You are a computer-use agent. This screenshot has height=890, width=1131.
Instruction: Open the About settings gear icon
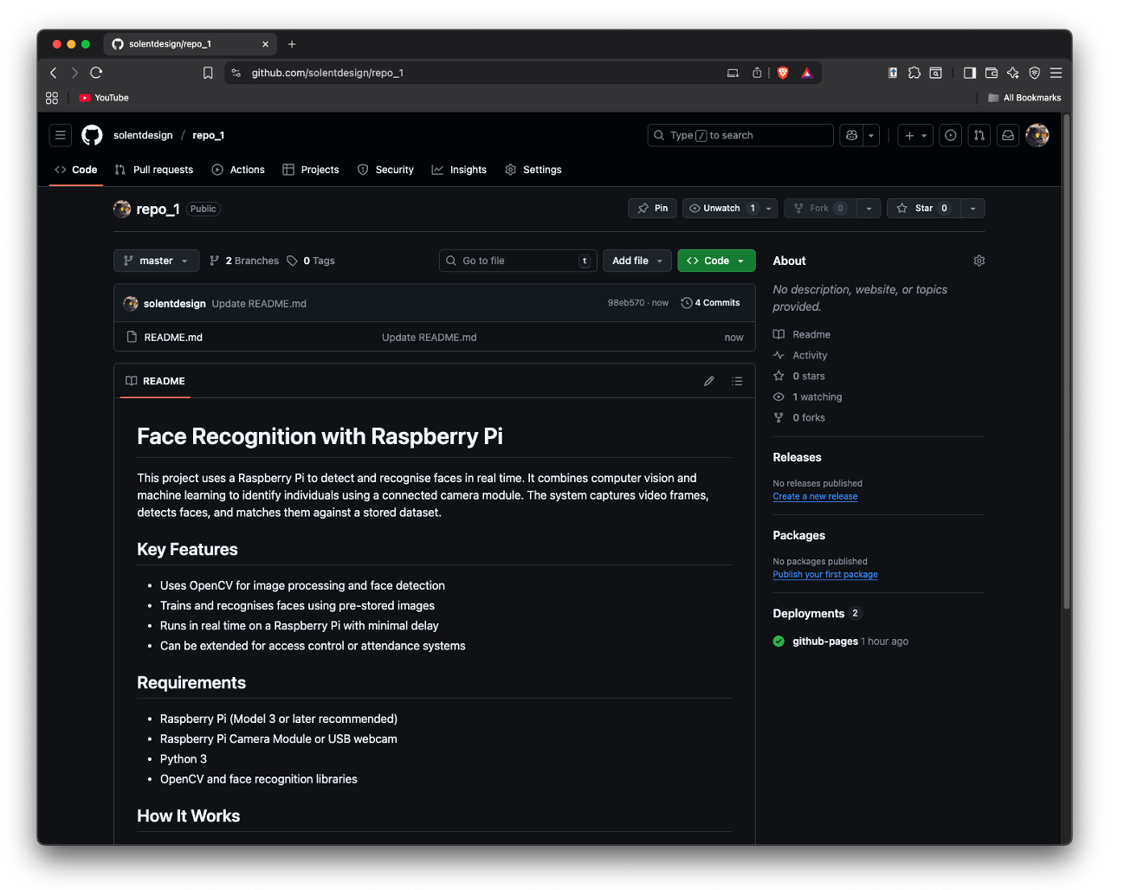click(979, 261)
